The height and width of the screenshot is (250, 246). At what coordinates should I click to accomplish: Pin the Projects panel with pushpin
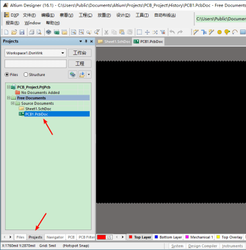(x=86, y=42)
